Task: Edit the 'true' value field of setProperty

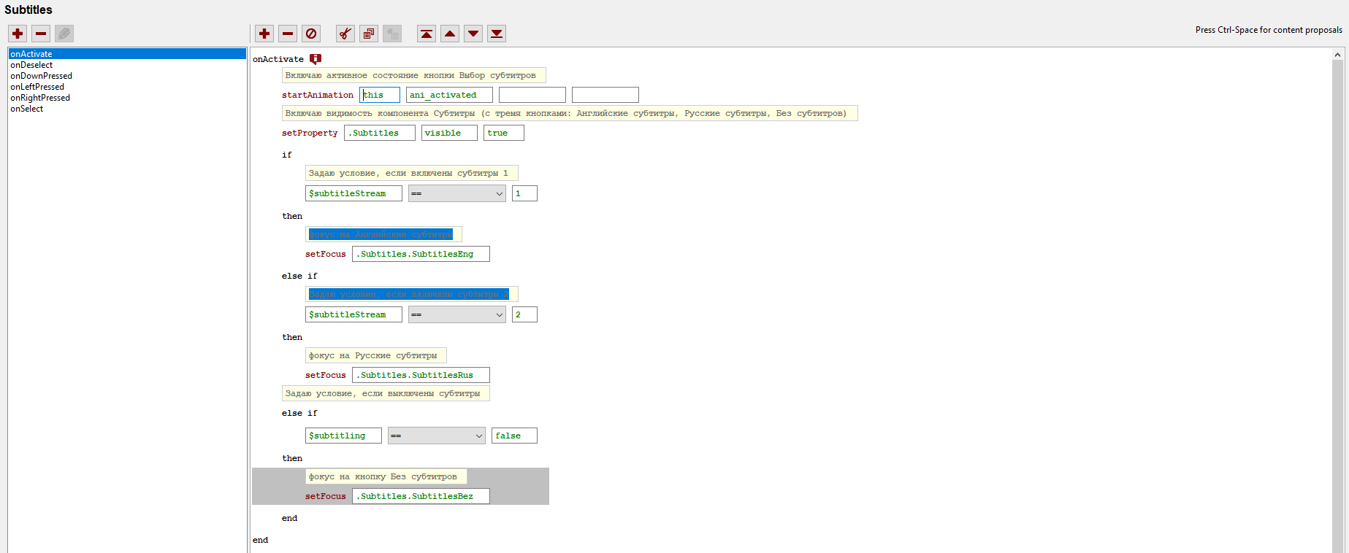Action: tap(504, 133)
